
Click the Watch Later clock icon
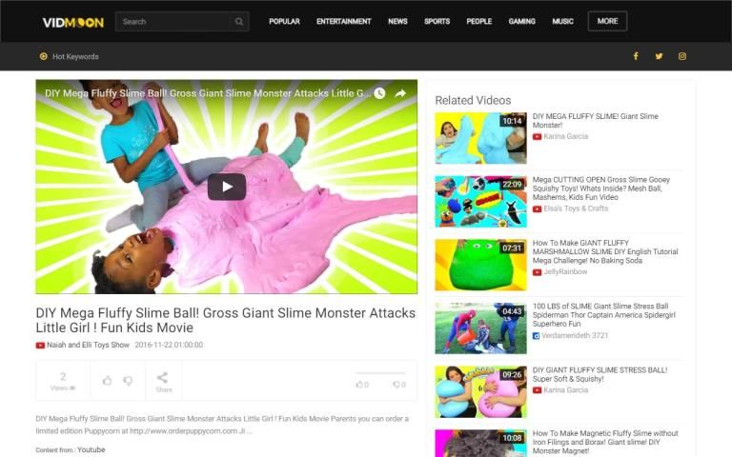[379, 93]
